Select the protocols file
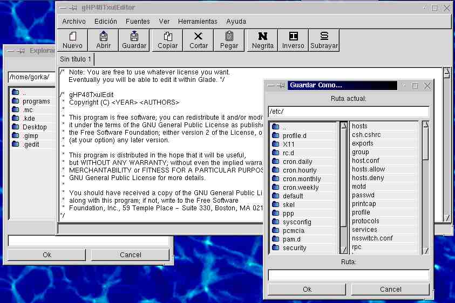 pos(384,221)
